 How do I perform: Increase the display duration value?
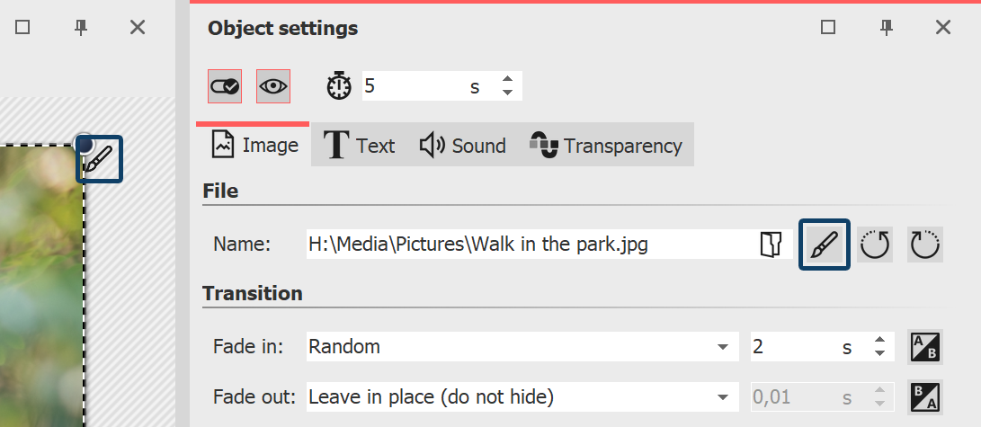508,79
